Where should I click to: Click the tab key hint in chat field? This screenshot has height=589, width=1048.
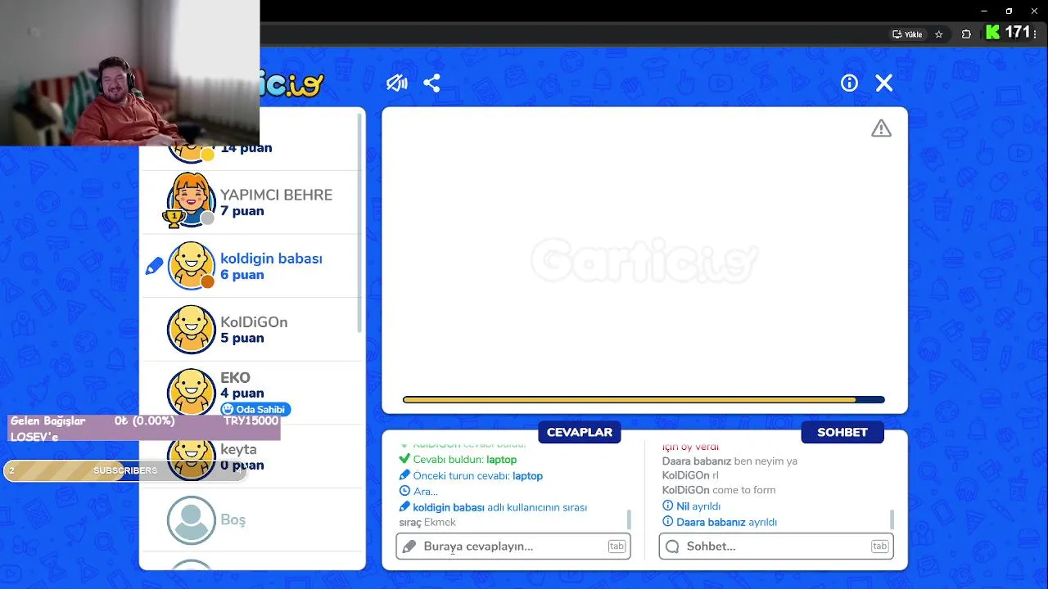[879, 546]
